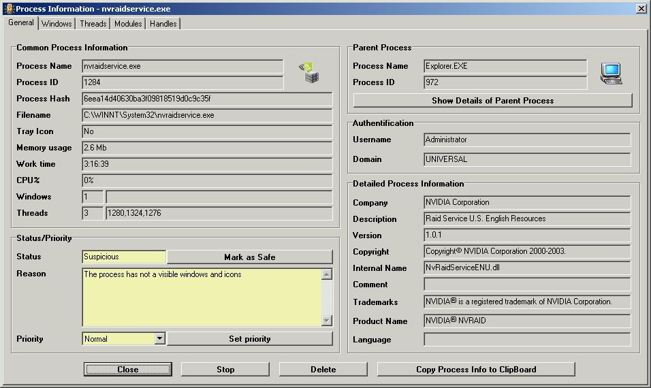Copy Process Info to ClipBoard
The image size is (651, 388).
tap(476, 370)
